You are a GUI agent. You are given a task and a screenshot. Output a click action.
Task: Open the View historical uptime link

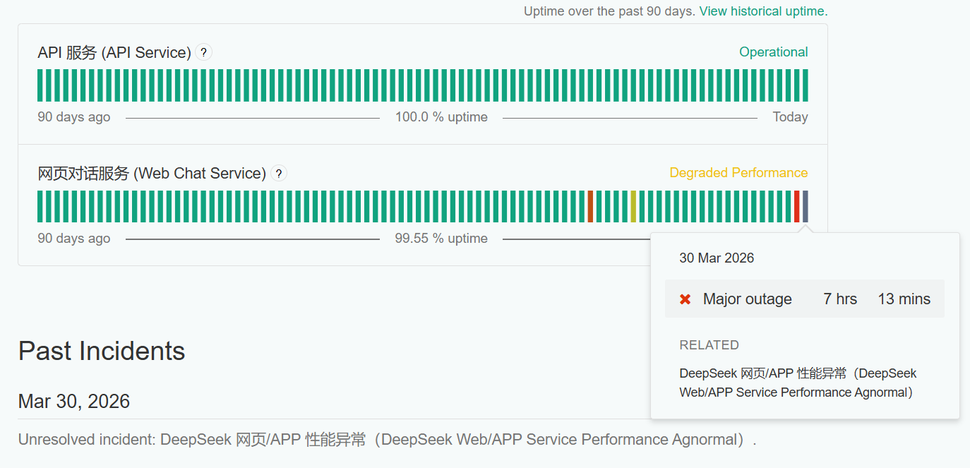point(763,11)
